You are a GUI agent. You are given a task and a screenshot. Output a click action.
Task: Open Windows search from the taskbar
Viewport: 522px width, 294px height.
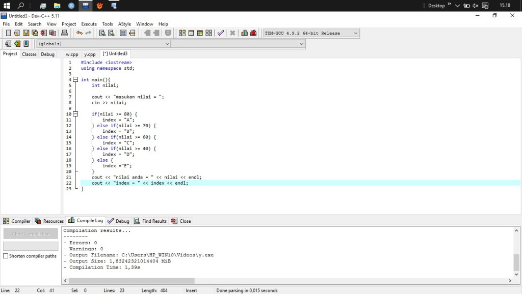[x=21, y=6]
